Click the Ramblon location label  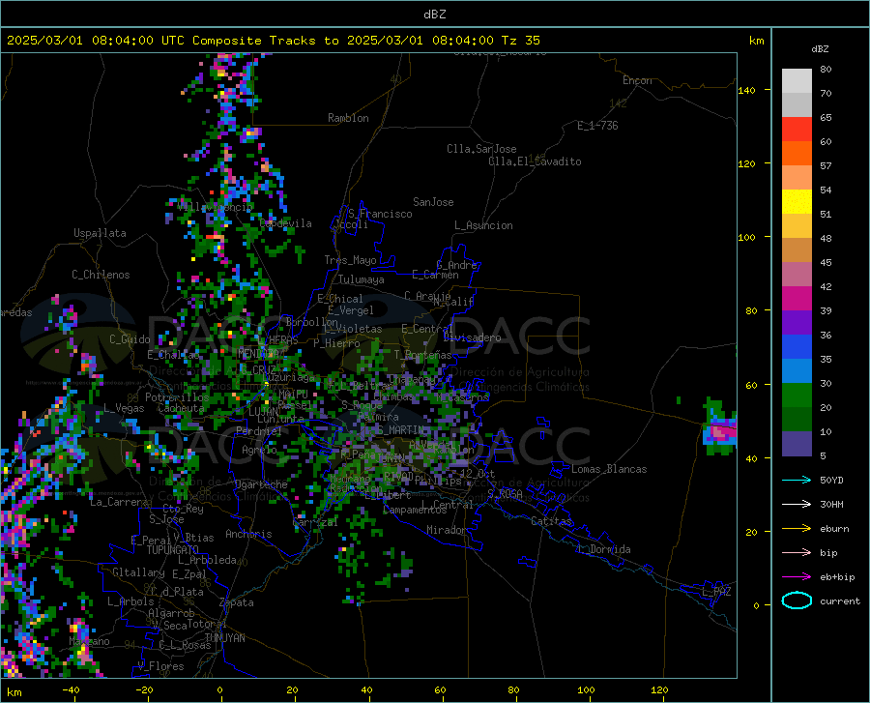click(348, 118)
